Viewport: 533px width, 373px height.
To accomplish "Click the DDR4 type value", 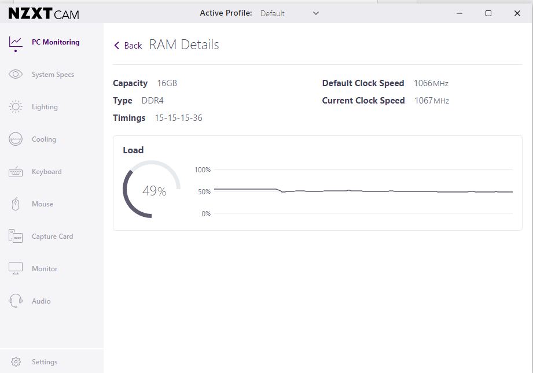I will pos(153,101).
